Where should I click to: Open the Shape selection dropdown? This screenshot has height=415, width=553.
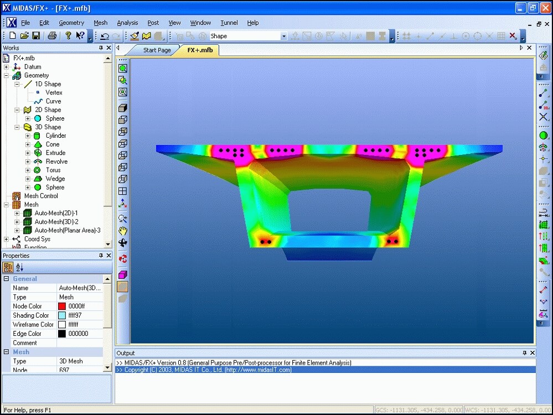point(283,36)
